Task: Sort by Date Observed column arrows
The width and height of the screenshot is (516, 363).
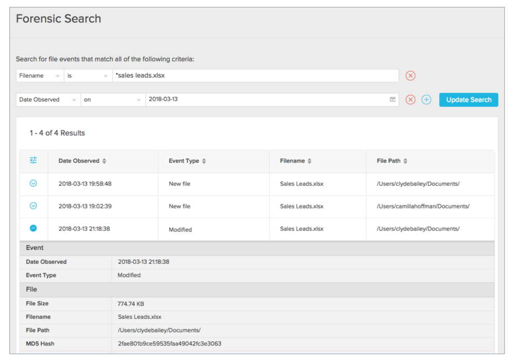Action: 104,161
